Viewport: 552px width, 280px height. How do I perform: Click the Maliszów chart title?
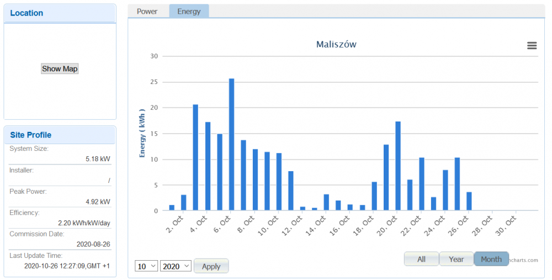click(336, 44)
